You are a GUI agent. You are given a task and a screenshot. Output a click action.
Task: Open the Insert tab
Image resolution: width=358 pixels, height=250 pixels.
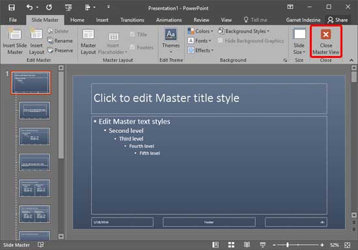pos(102,20)
